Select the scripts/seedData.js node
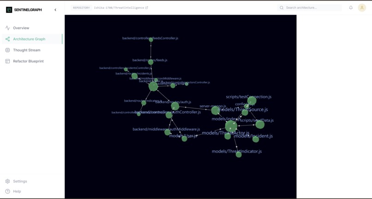Image resolution: width=372 pixels, height=199 pixels. [260, 125]
